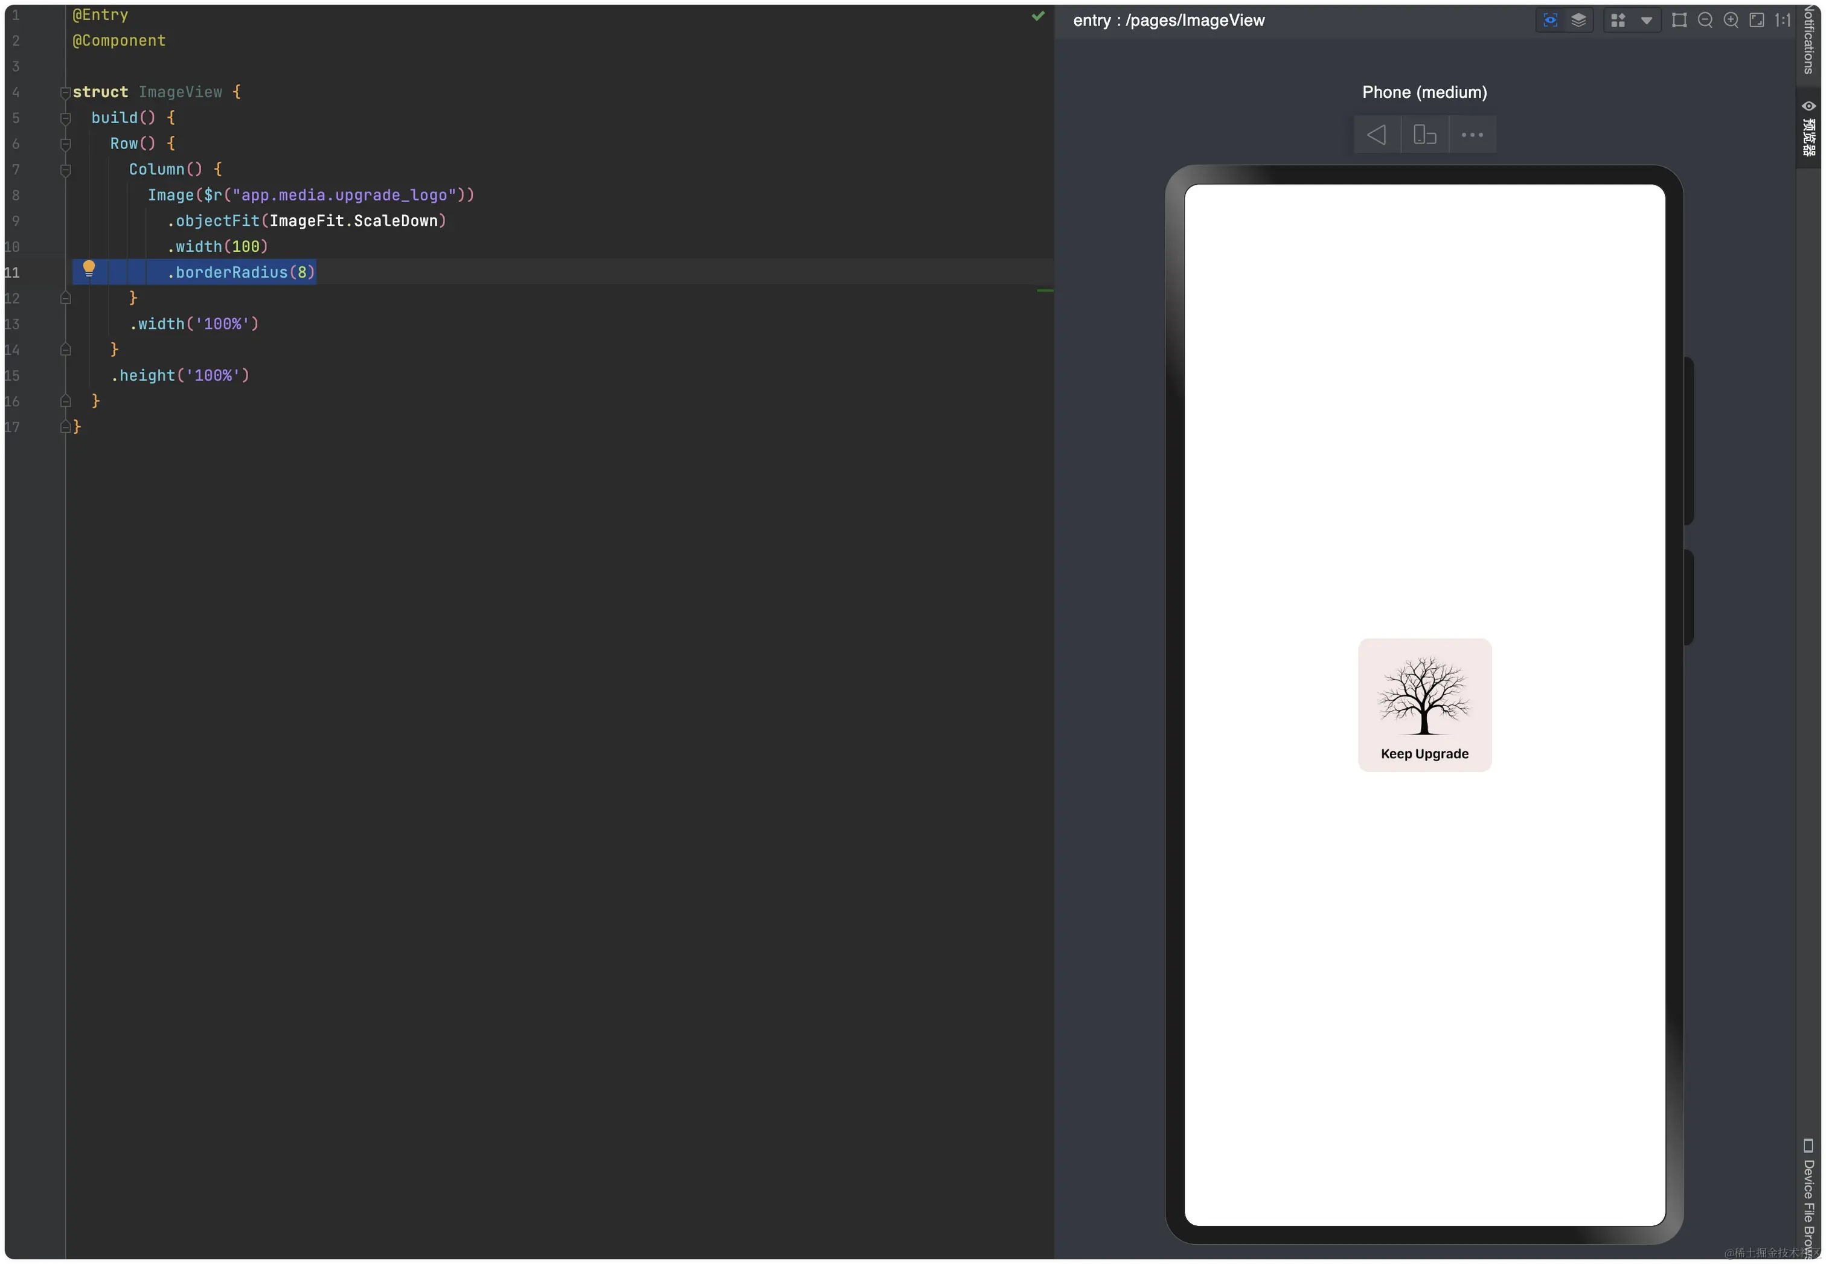This screenshot has height=1264, width=1826.
Task: Toggle the 预览器 previewer side tab
Action: [1808, 127]
